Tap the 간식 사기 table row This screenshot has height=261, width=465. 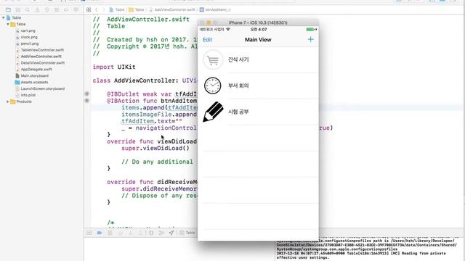258,59
